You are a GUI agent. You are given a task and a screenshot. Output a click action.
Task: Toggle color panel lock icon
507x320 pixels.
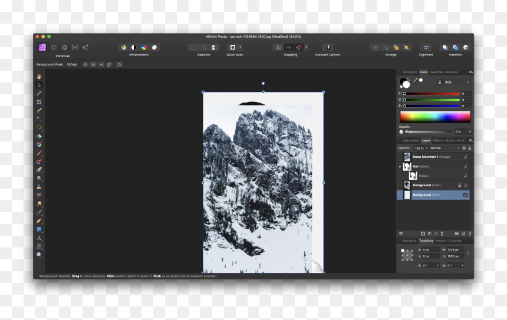439,83
